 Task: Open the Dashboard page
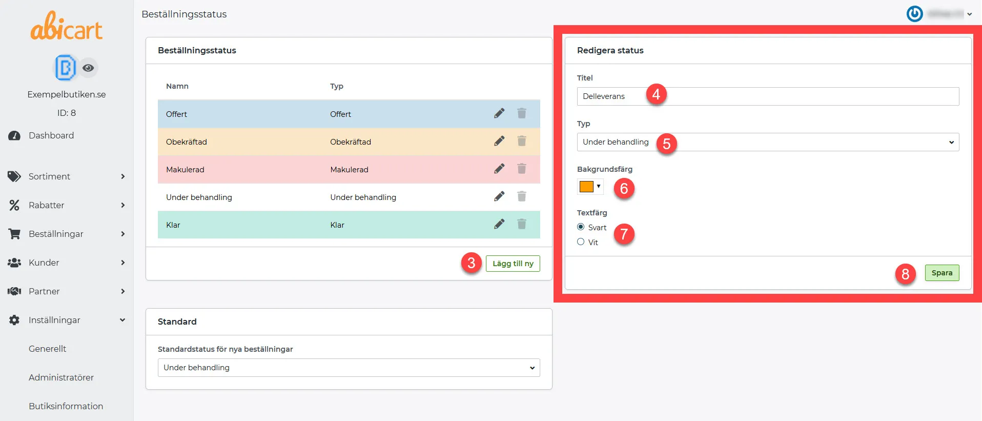click(51, 135)
